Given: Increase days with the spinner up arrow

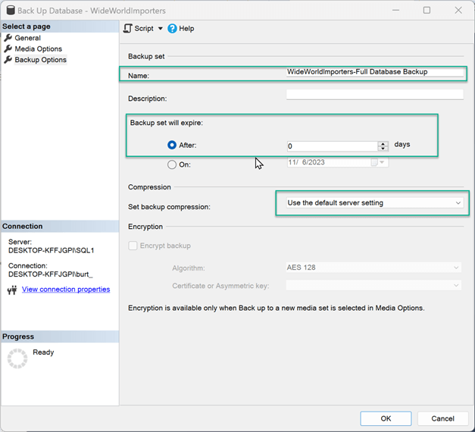Looking at the screenshot, I should pos(383,144).
